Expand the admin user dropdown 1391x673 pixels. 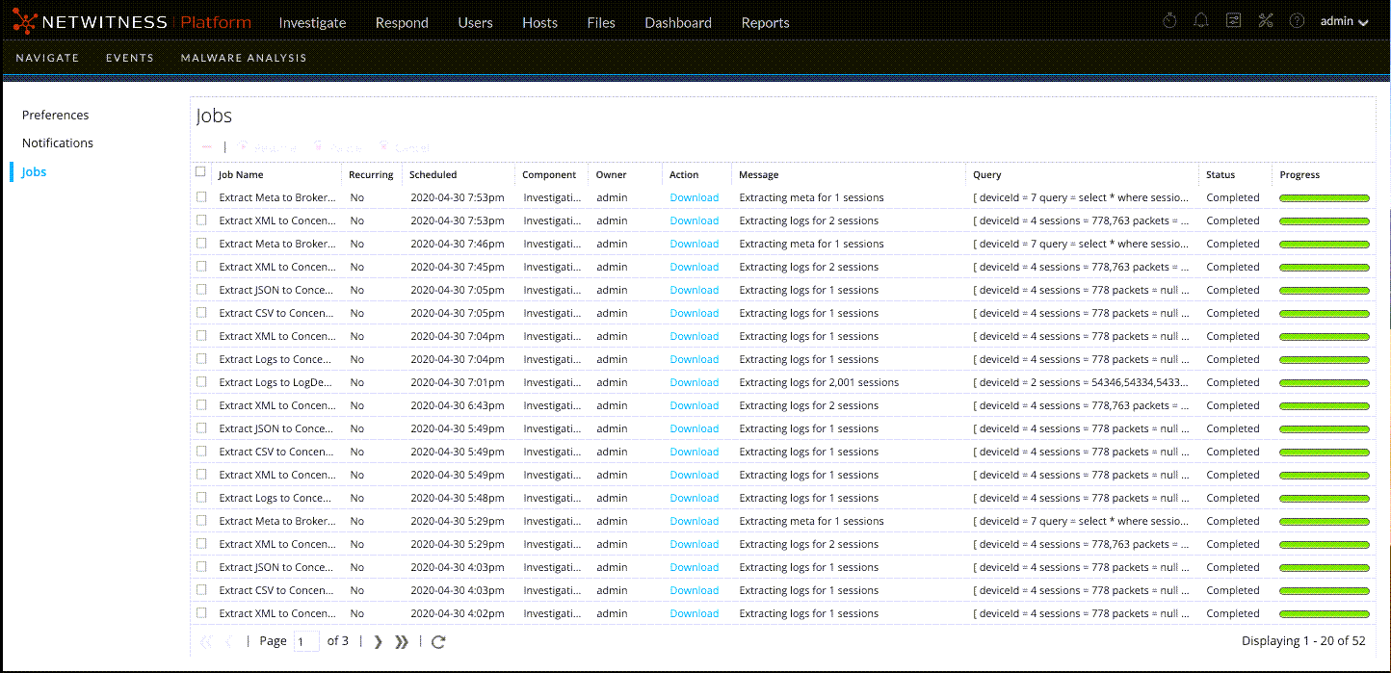tap(1344, 22)
